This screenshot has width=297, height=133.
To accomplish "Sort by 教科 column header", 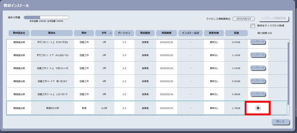I will 84,33.
